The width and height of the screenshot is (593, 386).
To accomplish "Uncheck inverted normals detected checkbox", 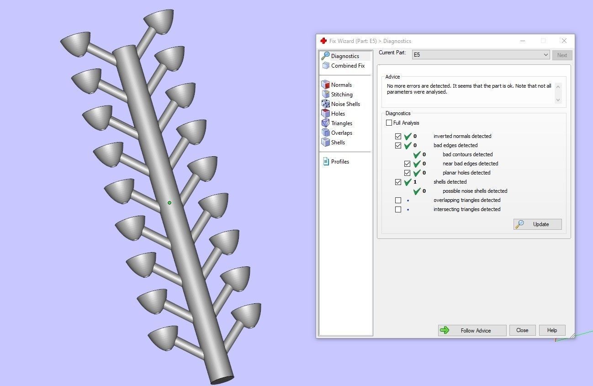I will pyautogui.click(x=398, y=136).
